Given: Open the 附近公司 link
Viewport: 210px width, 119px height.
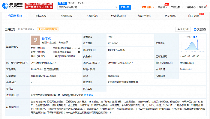Looking at the screenshot, I should 89,95.
